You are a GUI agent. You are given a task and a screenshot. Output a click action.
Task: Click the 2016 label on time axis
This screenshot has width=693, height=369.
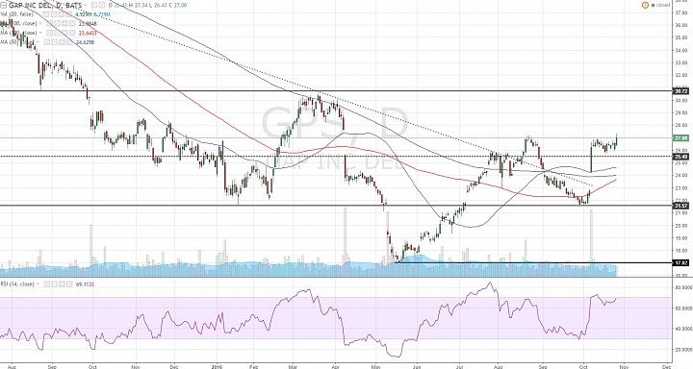(x=218, y=366)
